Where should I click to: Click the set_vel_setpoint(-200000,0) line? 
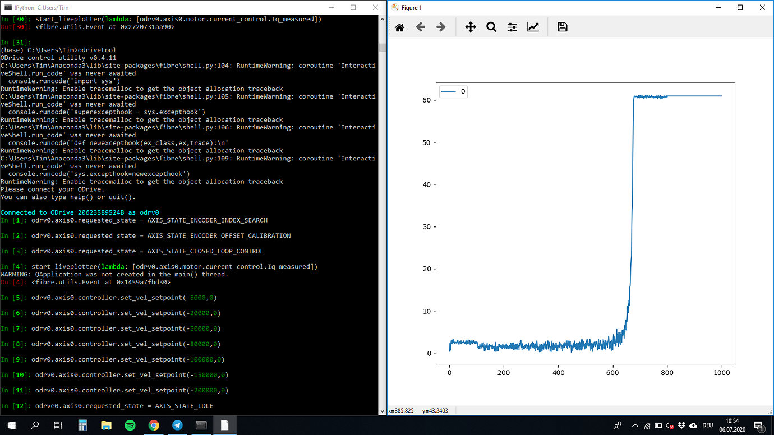114,390
